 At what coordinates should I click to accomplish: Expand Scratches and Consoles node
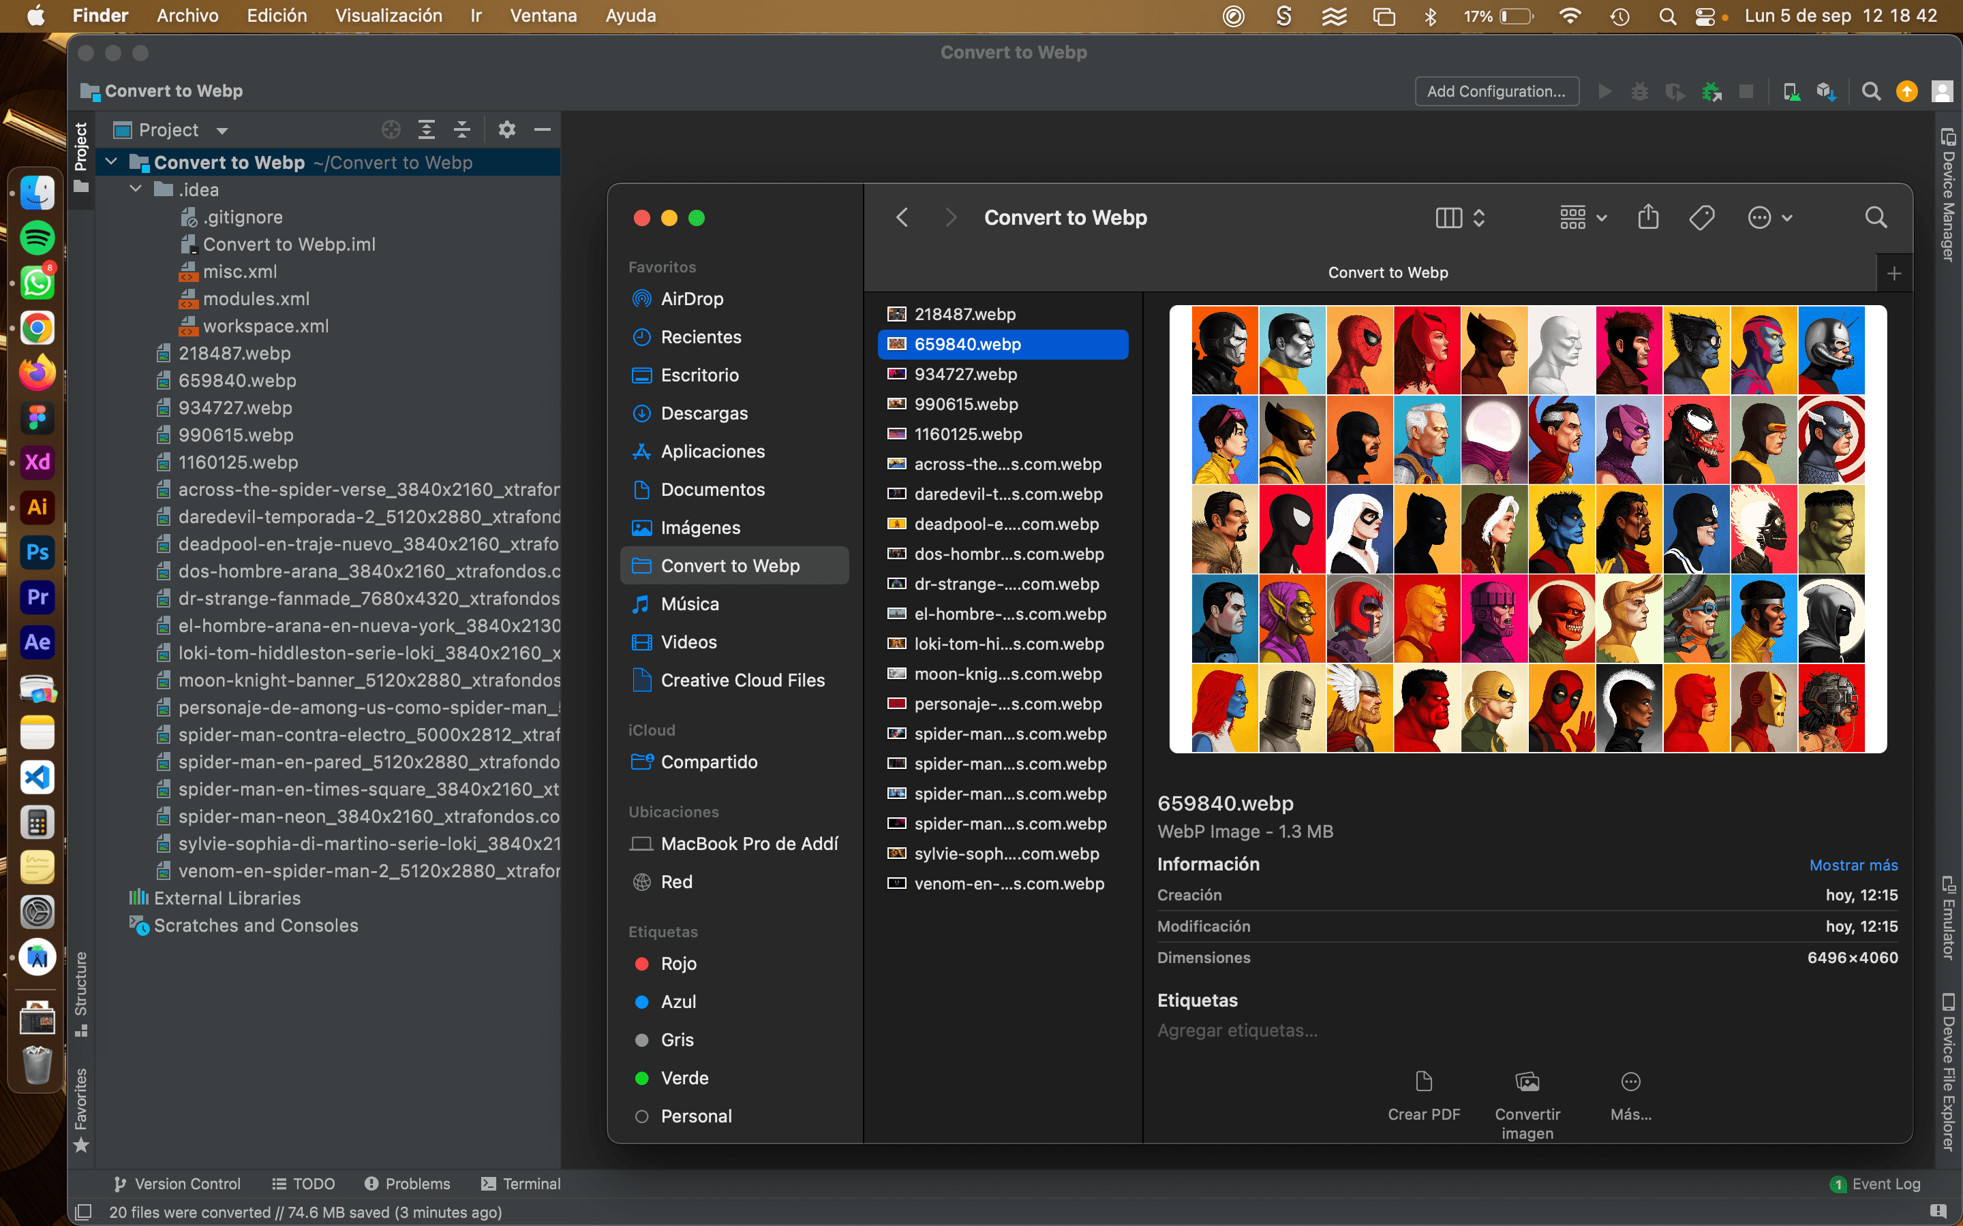pos(244,925)
